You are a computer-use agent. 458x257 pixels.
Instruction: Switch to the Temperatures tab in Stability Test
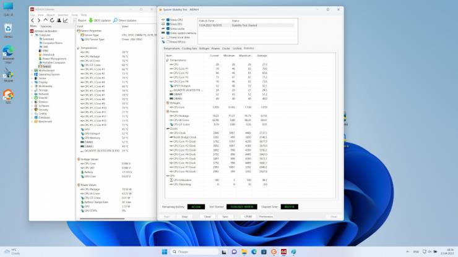(172, 48)
